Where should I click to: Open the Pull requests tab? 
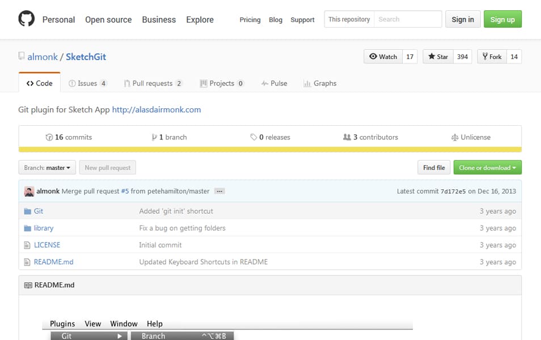click(153, 83)
